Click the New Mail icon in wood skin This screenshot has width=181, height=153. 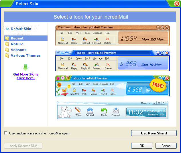pos(62,39)
